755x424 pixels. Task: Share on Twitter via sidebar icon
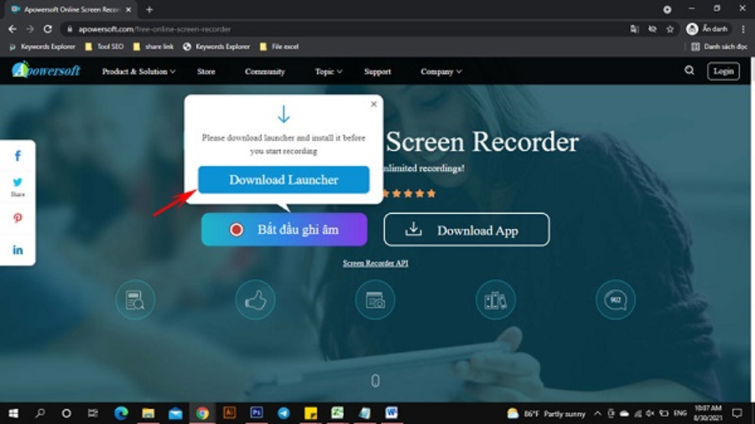coord(18,182)
